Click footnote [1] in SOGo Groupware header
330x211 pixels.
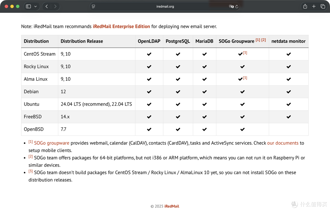pos(258,40)
